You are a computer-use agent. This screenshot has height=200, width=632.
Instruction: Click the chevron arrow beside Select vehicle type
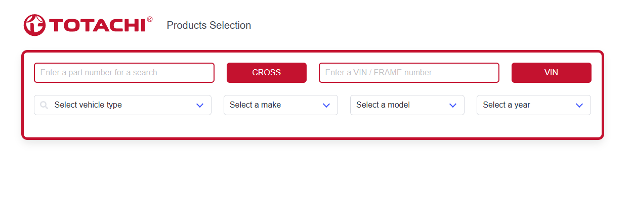coord(200,105)
